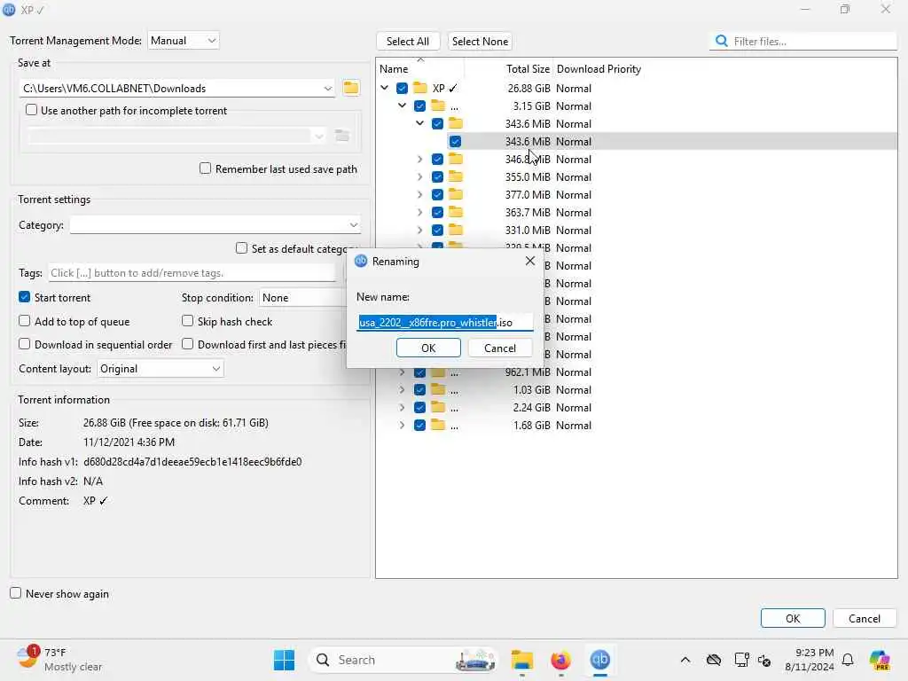Open weather widget in taskbar
The width and height of the screenshot is (908, 681).
[59, 660]
